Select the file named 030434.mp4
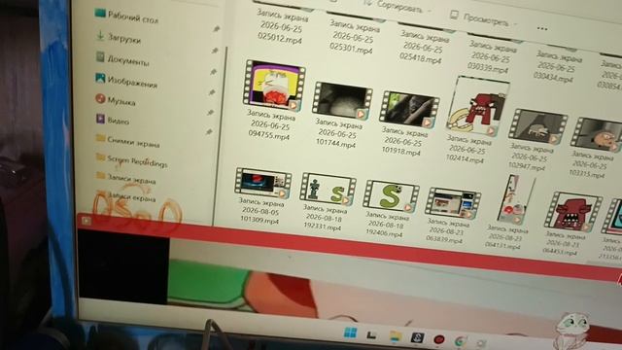The width and height of the screenshot is (622, 350). (556, 67)
